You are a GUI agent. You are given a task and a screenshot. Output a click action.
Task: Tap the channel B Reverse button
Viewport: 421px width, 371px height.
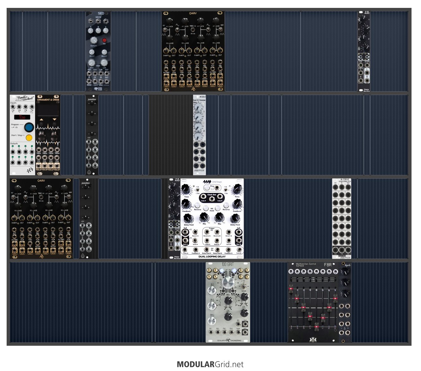[226, 205]
